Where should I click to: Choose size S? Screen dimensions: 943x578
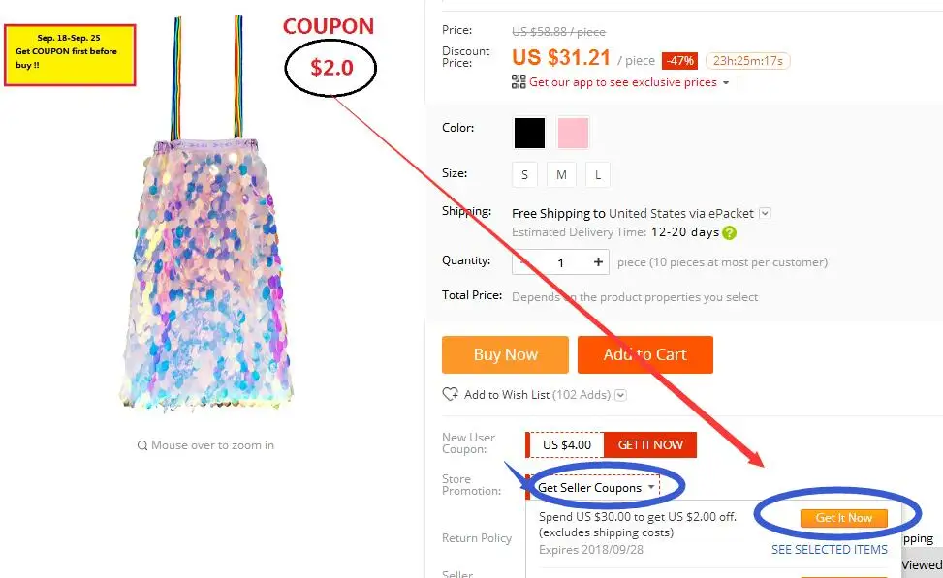click(524, 175)
